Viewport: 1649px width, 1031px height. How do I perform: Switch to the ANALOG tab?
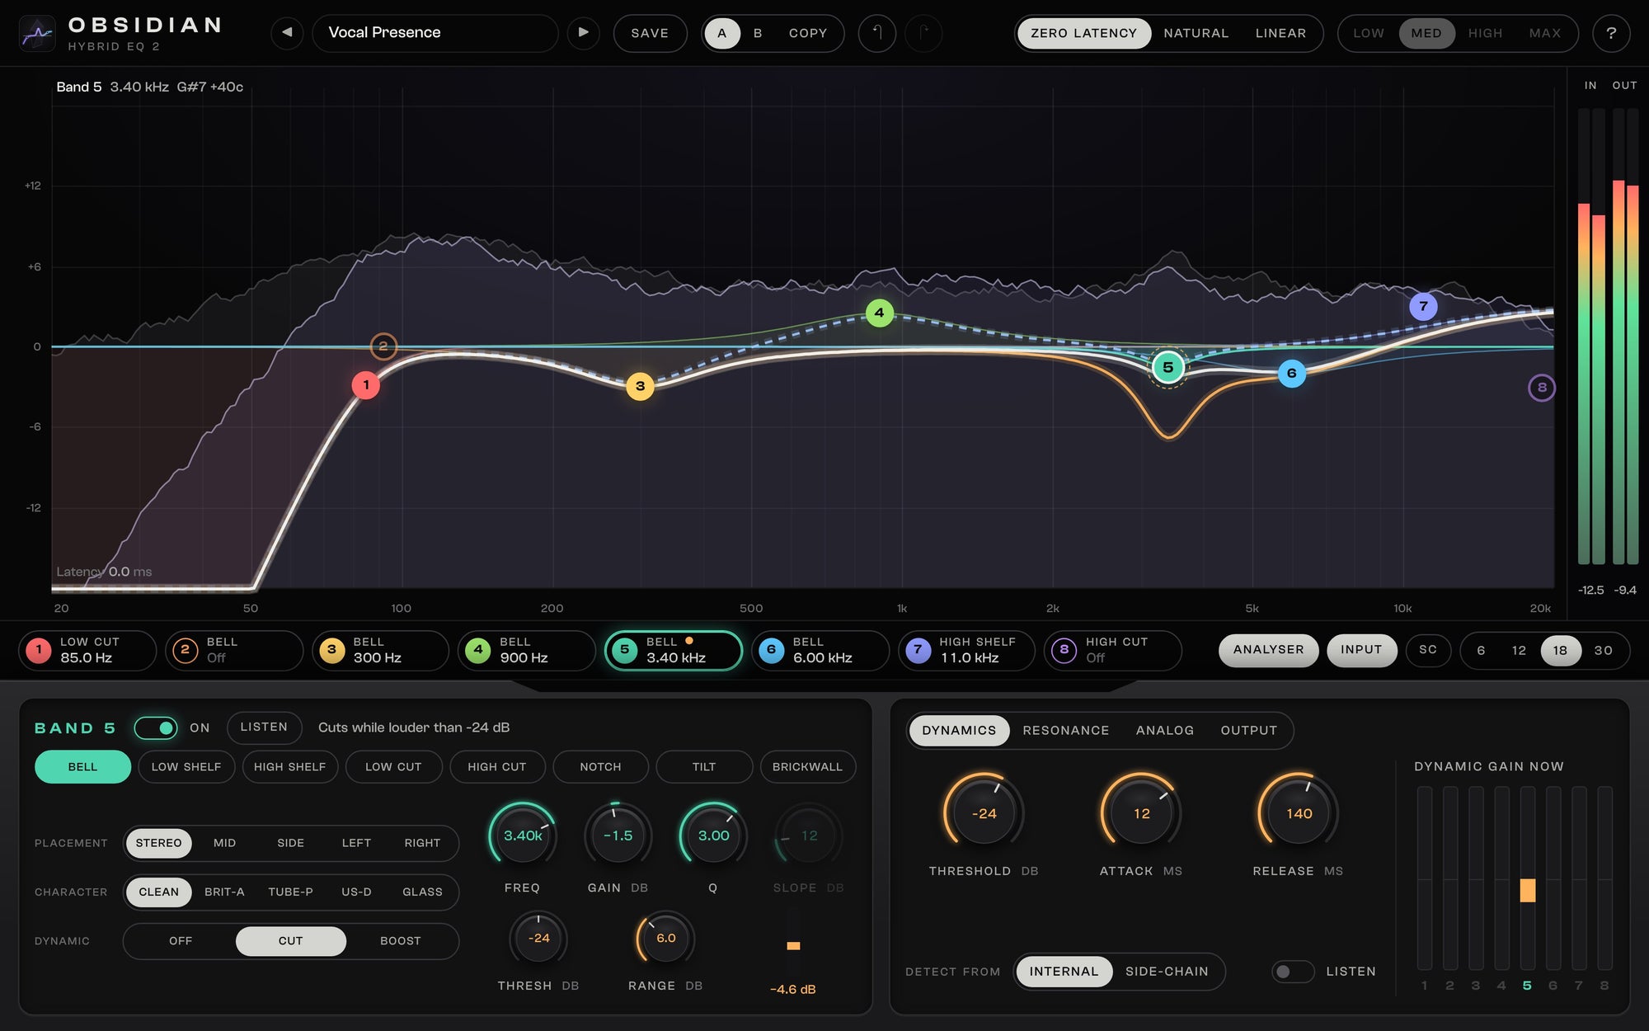click(x=1164, y=731)
